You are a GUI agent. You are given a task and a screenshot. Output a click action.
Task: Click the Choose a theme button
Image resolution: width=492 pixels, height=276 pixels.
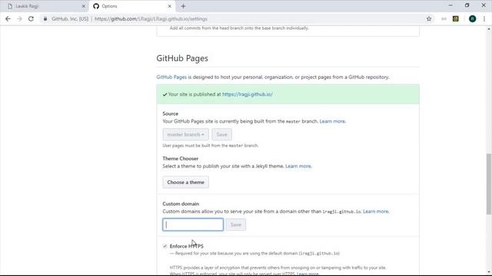pyautogui.click(x=185, y=182)
